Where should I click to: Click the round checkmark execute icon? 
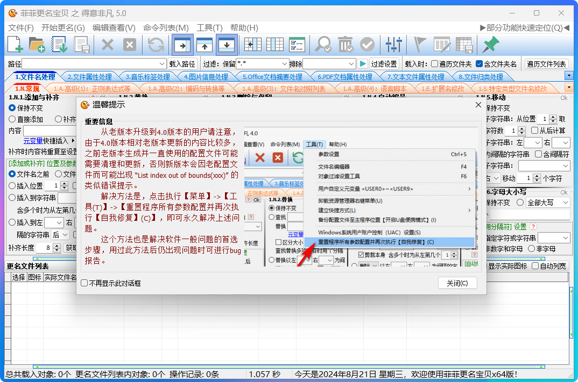point(367,45)
